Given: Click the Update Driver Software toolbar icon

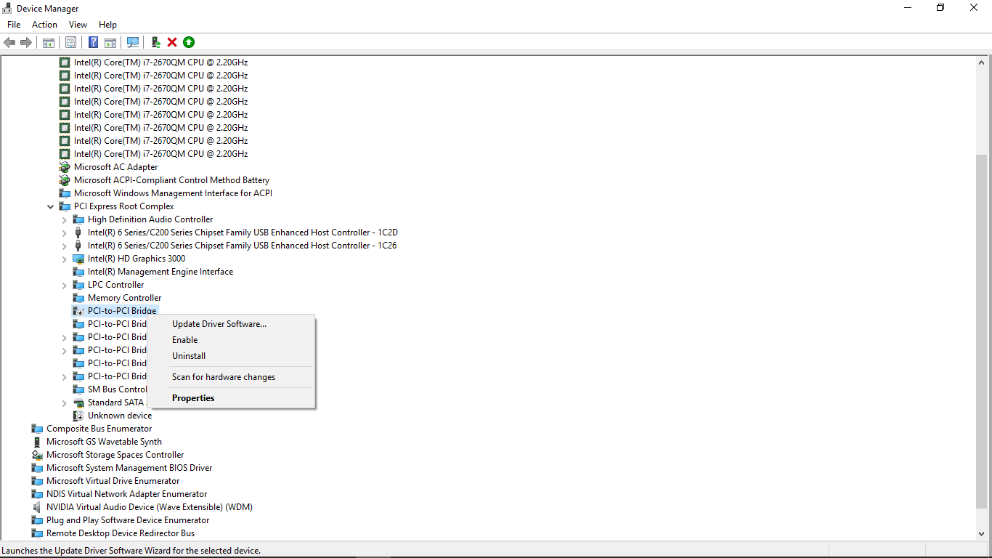Looking at the screenshot, I should (x=155, y=42).
